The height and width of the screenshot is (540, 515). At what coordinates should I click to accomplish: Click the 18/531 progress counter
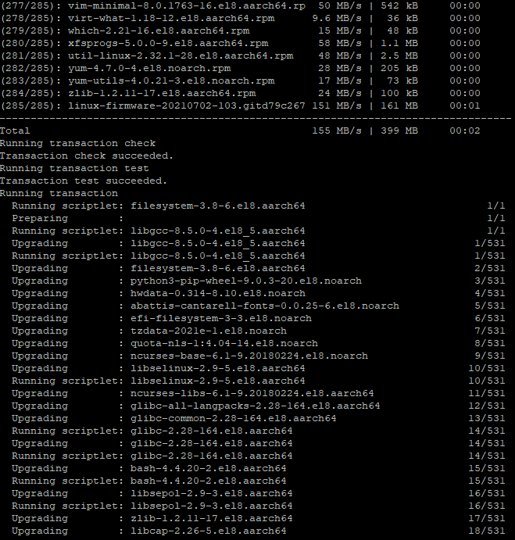[486, 531]
